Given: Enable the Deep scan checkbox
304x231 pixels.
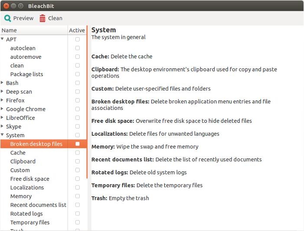Looking at the screenshot, I should tap(78, 92).
